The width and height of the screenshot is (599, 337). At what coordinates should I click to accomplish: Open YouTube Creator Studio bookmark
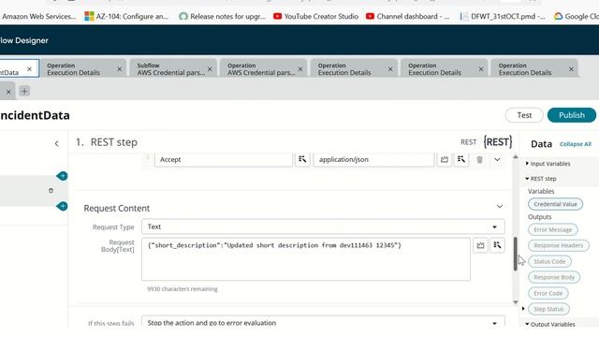coord(316,17)
